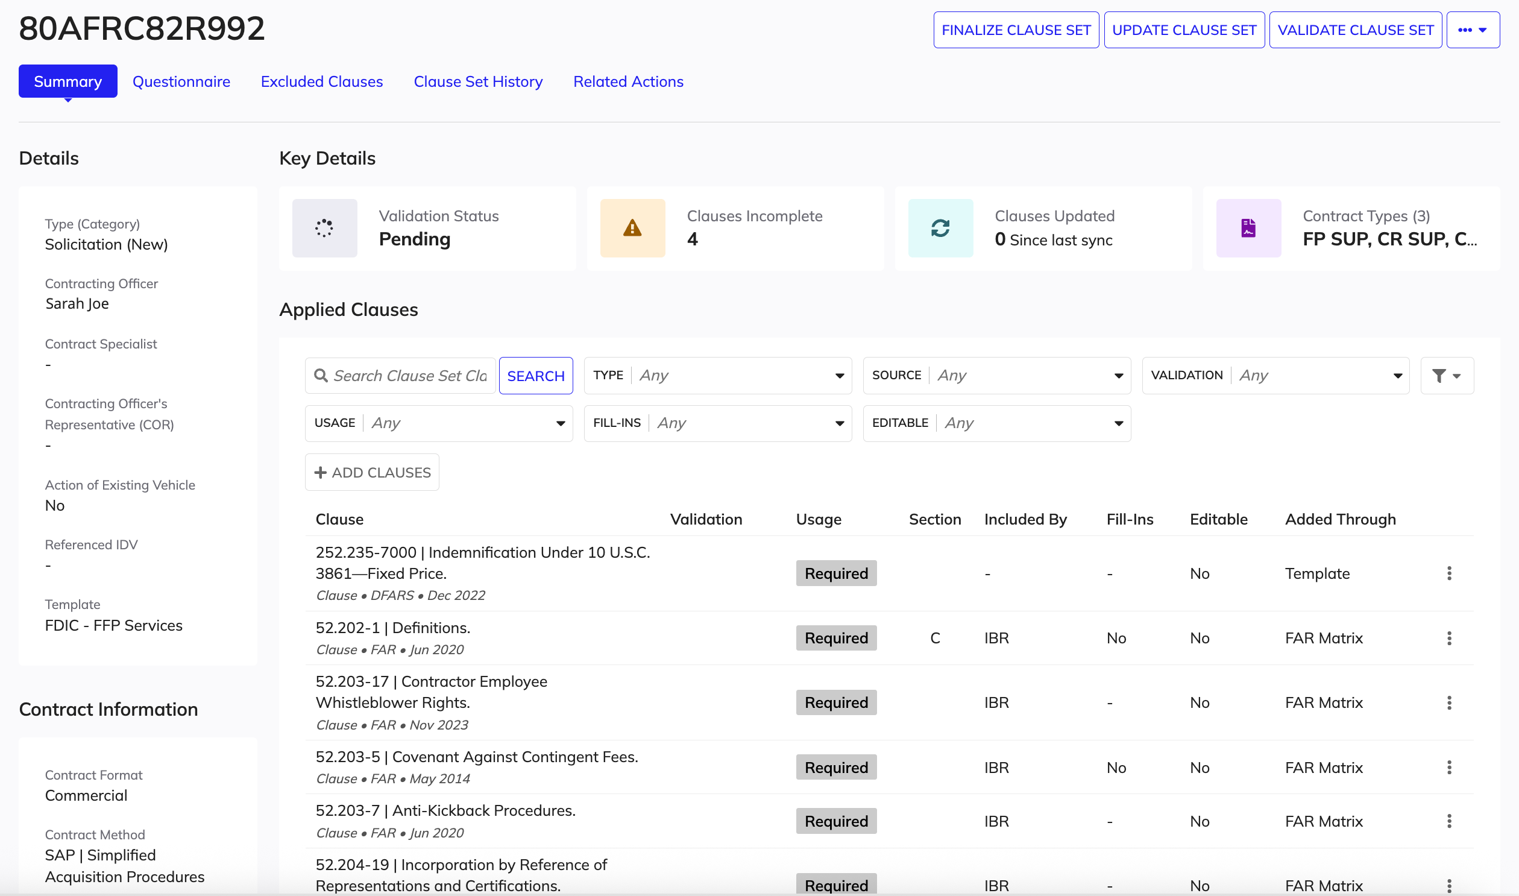Screen dimensions: 1519x896
Task: Select the Summary tab
Action: coord(68,81)
